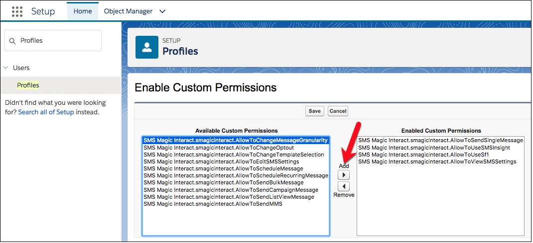Screen dimensions: 533x243
Task: Click the Add right-arrow button
Action: pos(344,175)
